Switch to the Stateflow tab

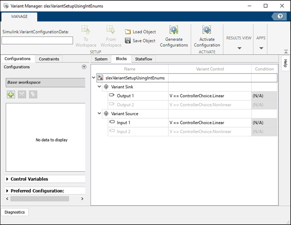point(143,59)
